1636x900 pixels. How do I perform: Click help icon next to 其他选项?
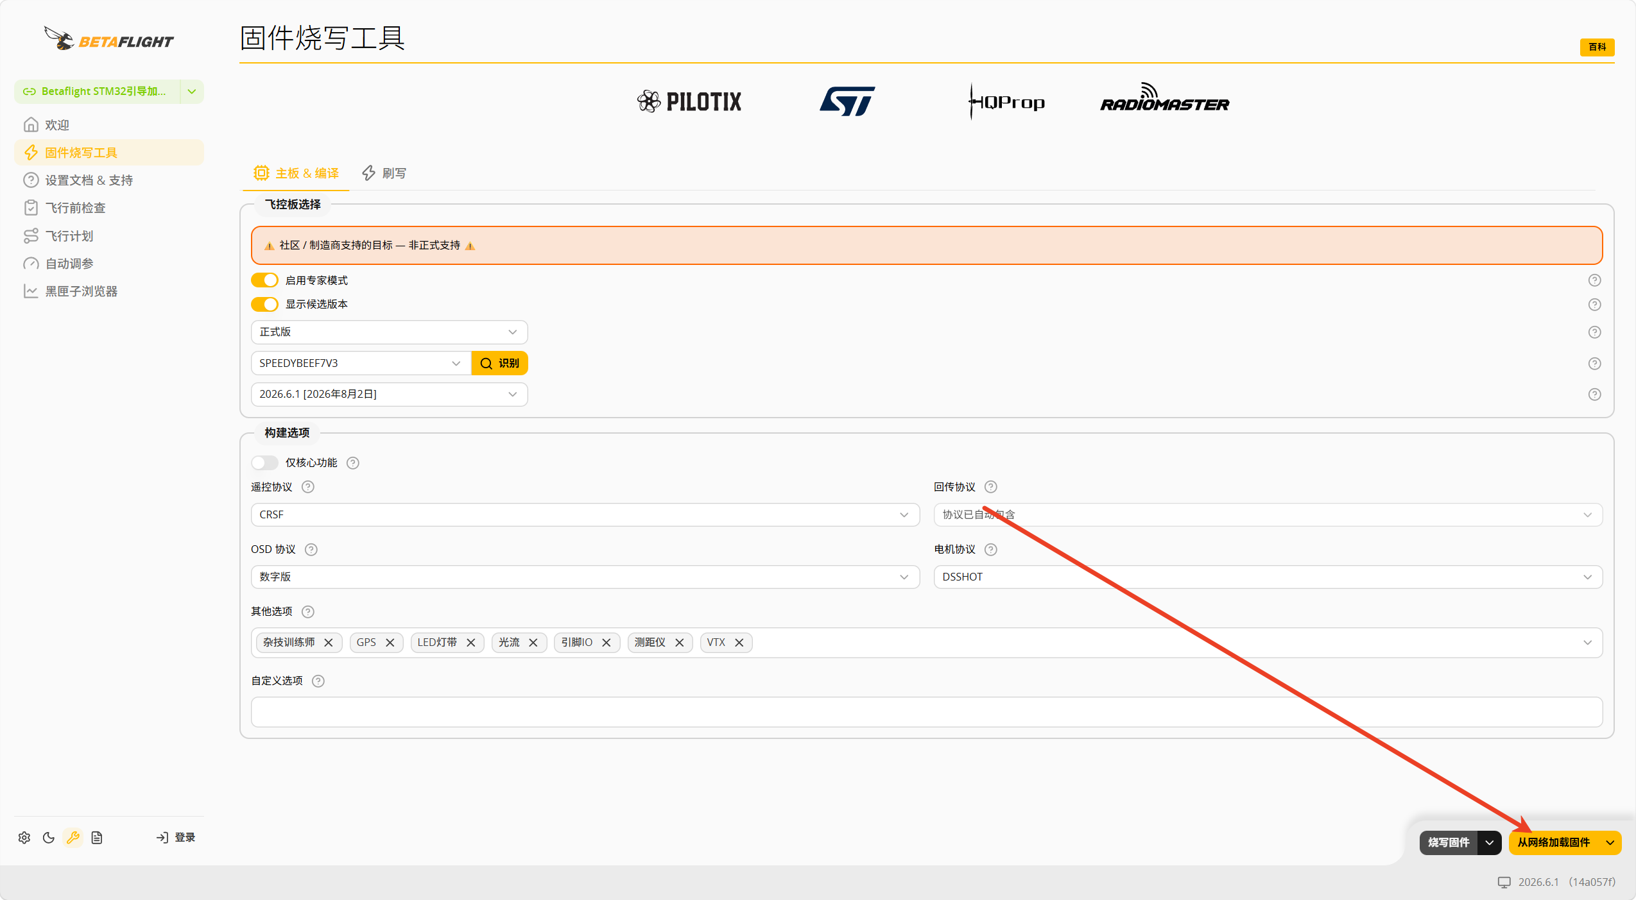tap(308, 611)
